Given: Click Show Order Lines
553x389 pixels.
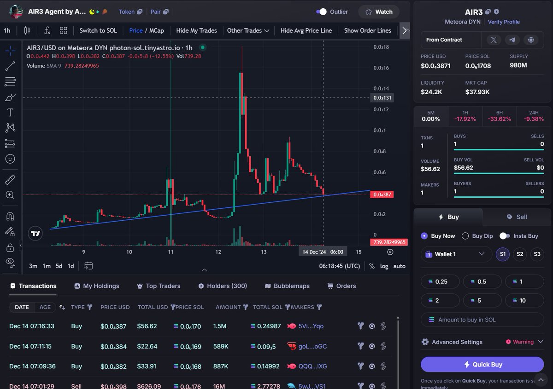Looking at the screenshot, I should click(367, 30).
